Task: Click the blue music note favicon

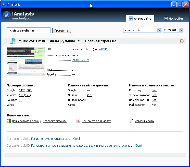Action: pos(13,41)
